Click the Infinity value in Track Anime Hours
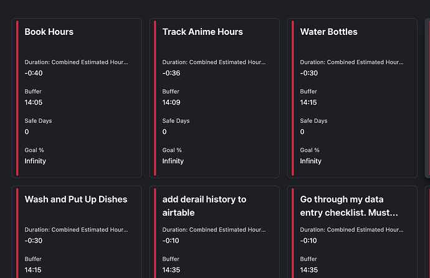This screenshot has height=278, width=430. (173, 161)
